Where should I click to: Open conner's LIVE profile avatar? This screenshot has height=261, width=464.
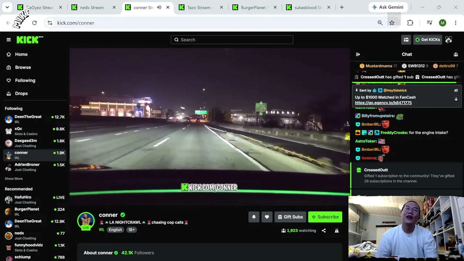pos(86,221)
